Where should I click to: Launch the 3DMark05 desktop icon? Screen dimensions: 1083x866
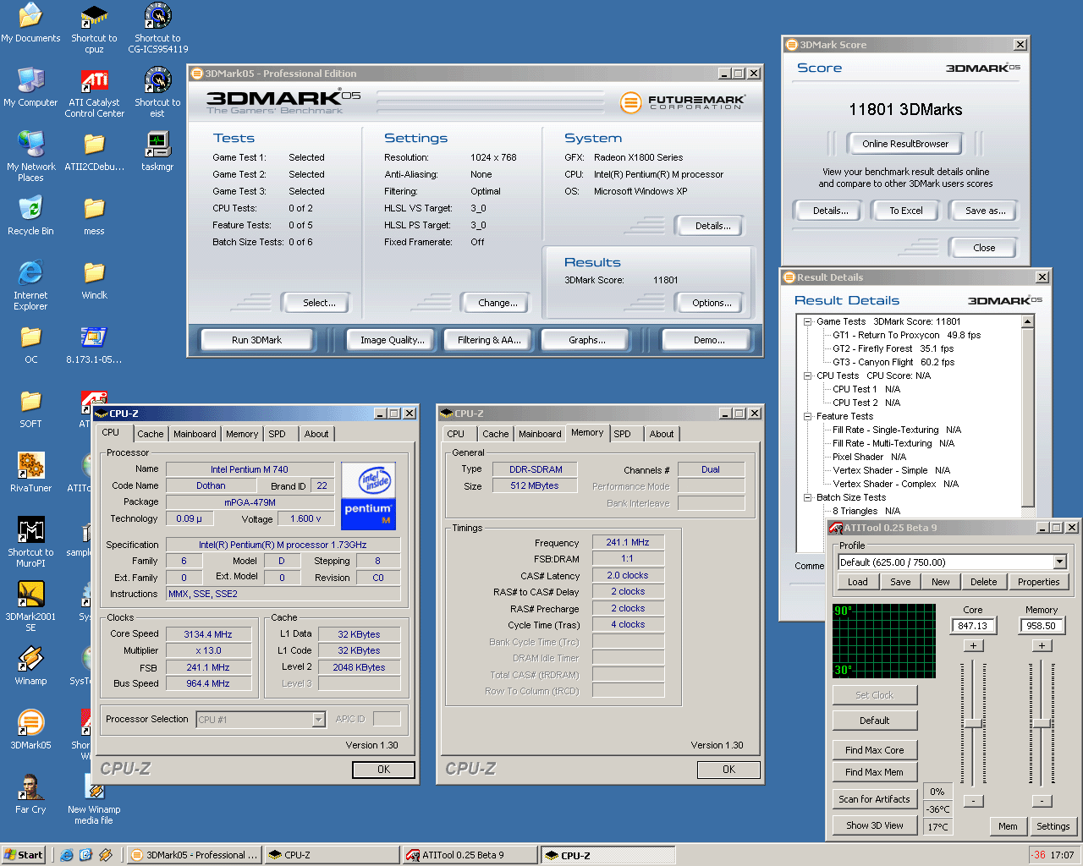point(30,730)
